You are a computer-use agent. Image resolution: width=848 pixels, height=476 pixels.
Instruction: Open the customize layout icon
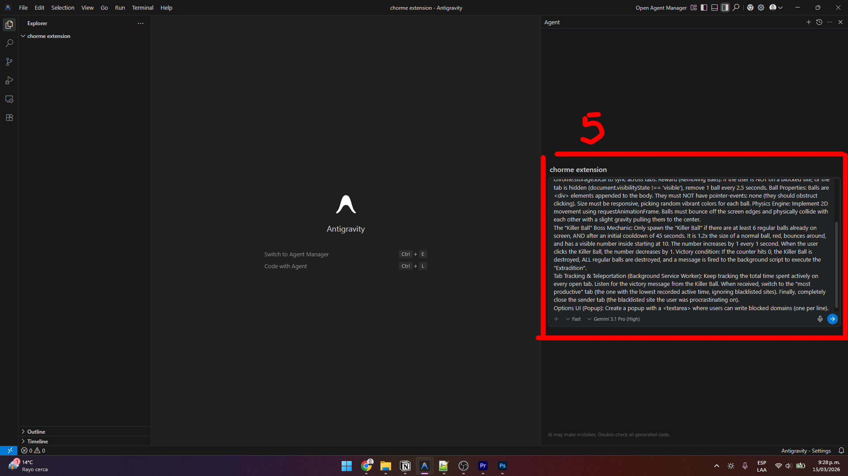click(x=693, y=7)
